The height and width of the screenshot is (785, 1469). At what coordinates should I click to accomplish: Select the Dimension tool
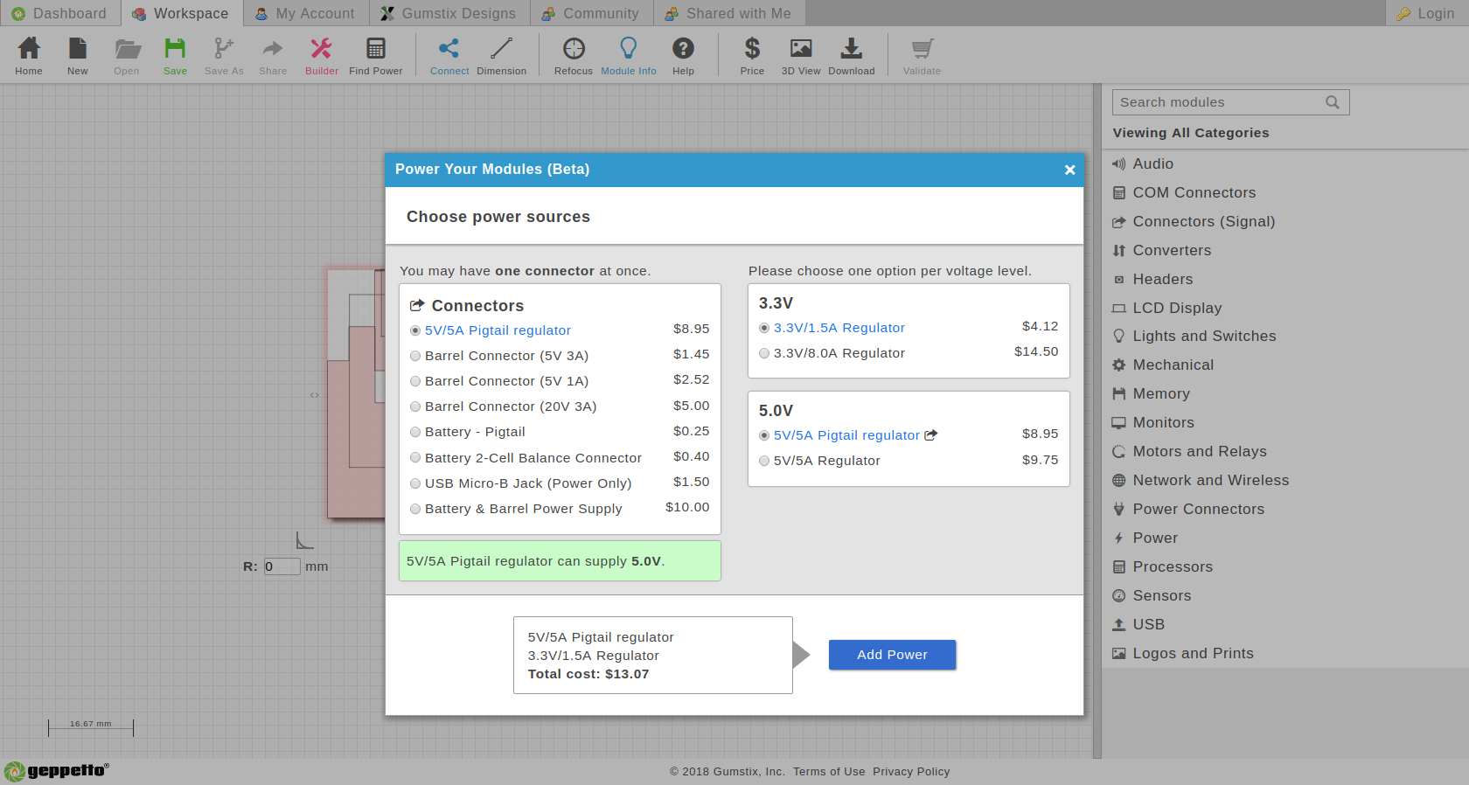pos(502,48)
